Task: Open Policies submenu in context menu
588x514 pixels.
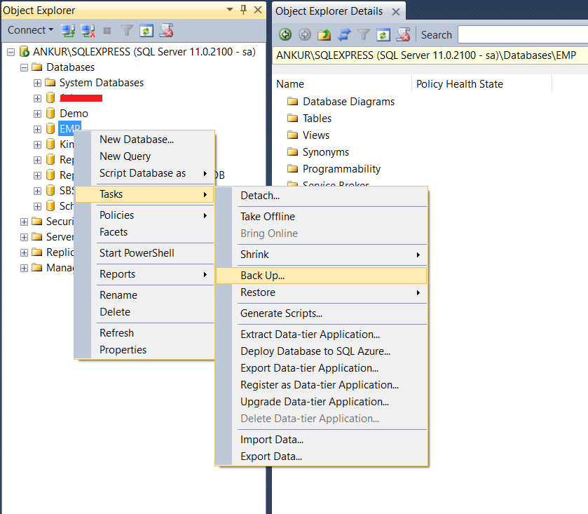Action: coord(144,215)
